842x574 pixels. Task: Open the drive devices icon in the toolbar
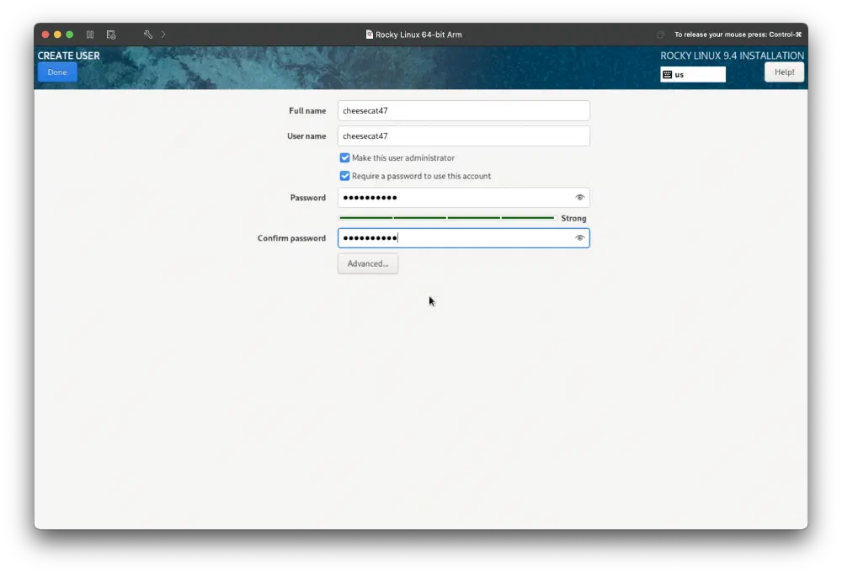[x=110, y=35]
